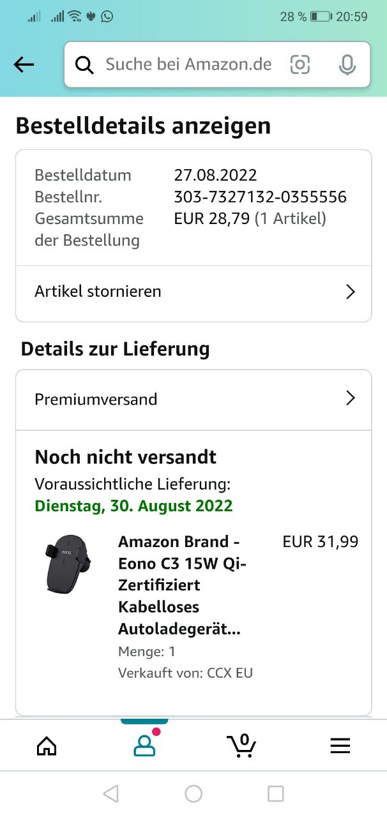Open the hamburger menu icon
The height and width of the screenshot is (817, 387).
[x=340, y=746]
